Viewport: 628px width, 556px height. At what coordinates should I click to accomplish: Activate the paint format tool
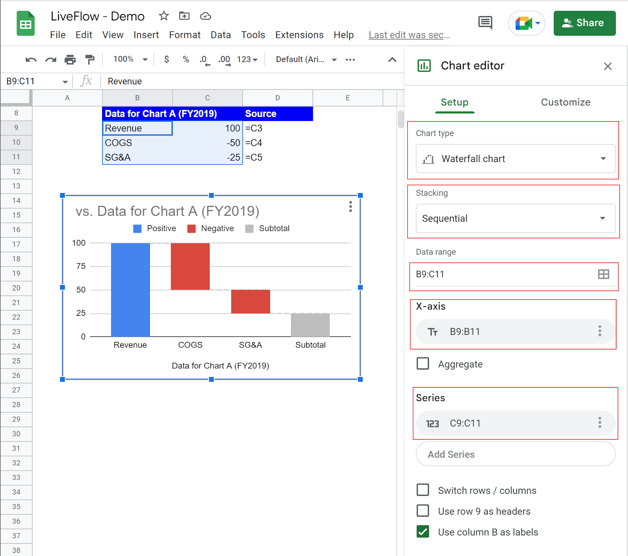coord(90,60)
